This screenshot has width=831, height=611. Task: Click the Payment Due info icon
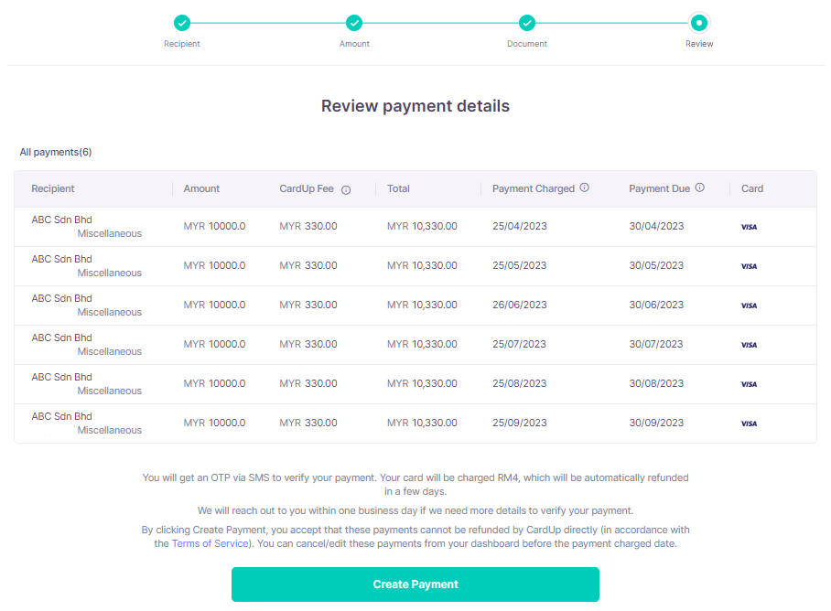(701, 188)
